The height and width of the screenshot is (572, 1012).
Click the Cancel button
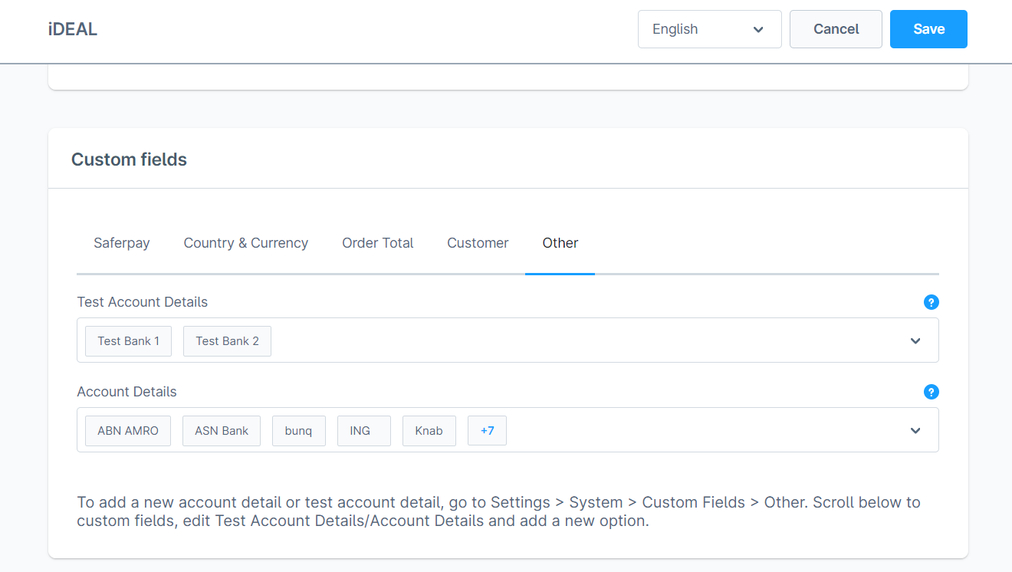pyautogui.click(x=836, y=29)
